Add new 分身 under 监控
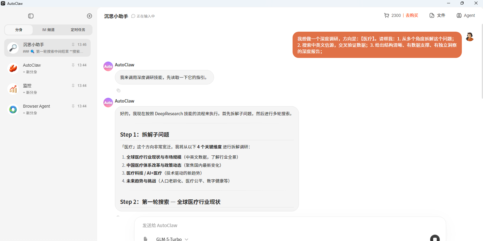Viewport: 483px width, 241px height. point(30,93)
